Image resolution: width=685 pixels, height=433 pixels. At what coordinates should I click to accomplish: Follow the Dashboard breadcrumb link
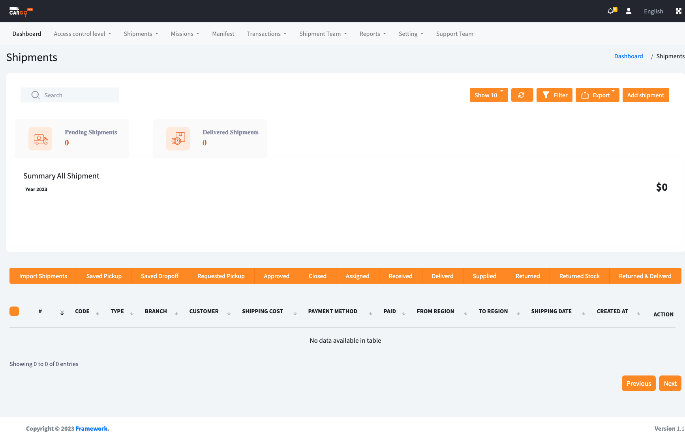coord(628,56)
